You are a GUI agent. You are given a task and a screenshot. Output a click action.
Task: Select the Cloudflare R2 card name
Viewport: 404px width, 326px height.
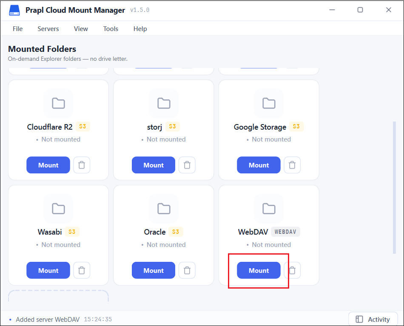click(50, 127)
